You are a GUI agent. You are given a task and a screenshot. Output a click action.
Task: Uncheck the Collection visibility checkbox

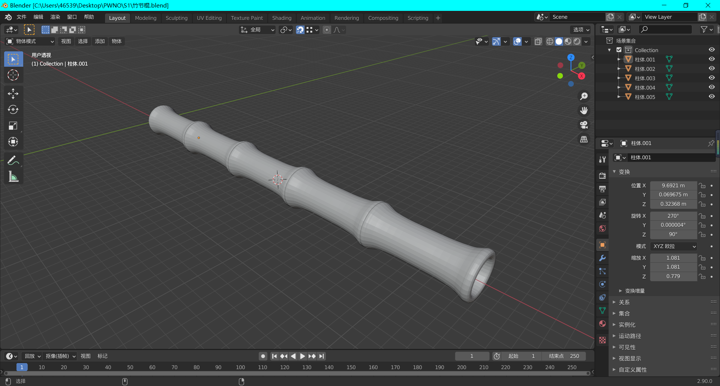619,50
